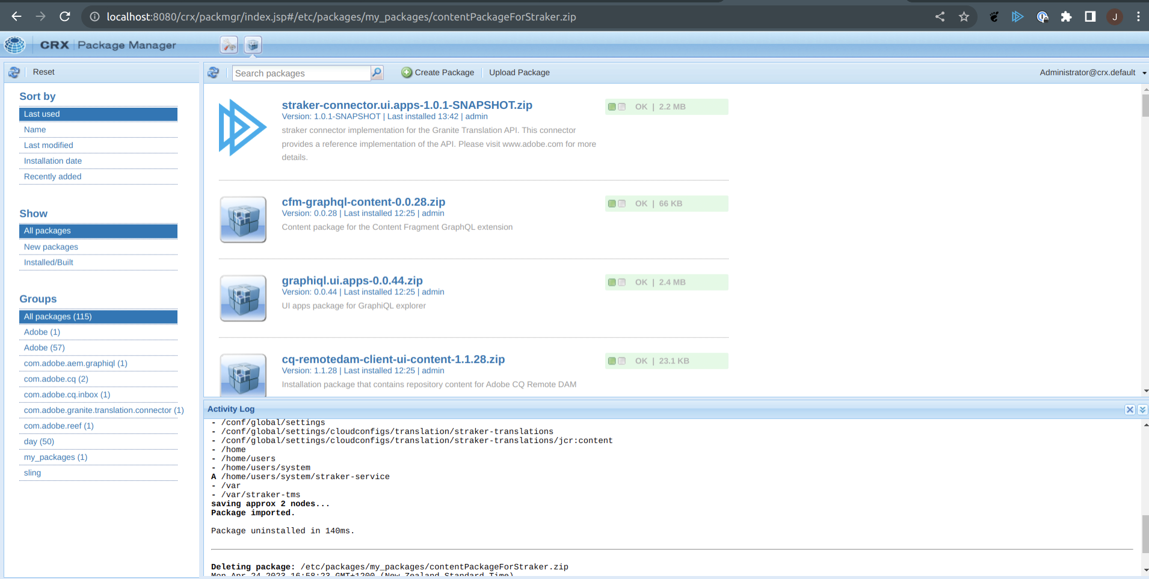Show All packages filter
The height and width of the screenshot is (579, 1149).
[98, 231]
